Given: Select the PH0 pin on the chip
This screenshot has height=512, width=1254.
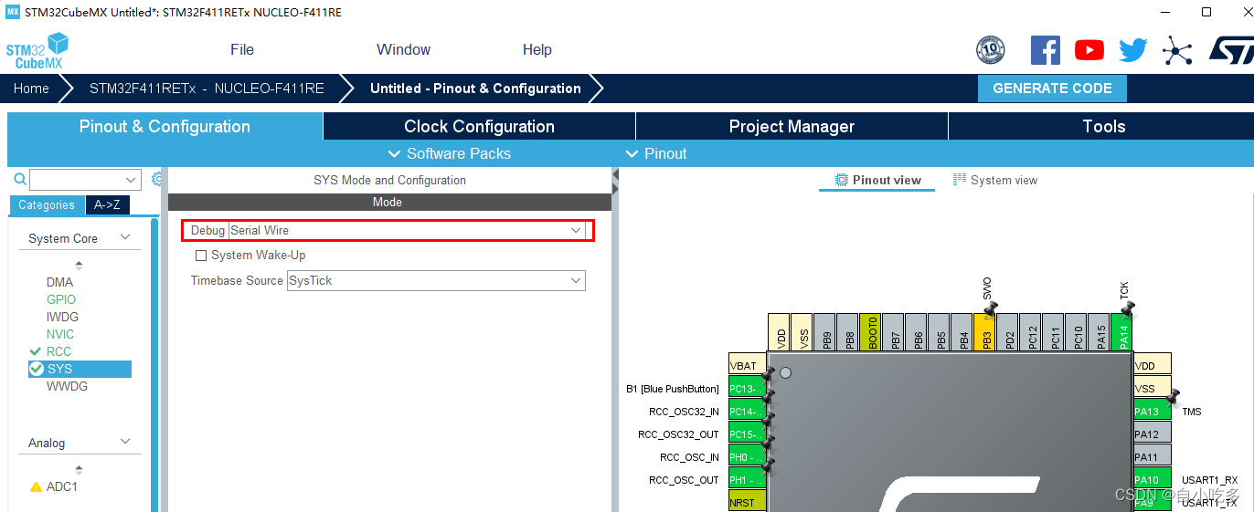Looking at the screenshot, I should coord(747,456).
